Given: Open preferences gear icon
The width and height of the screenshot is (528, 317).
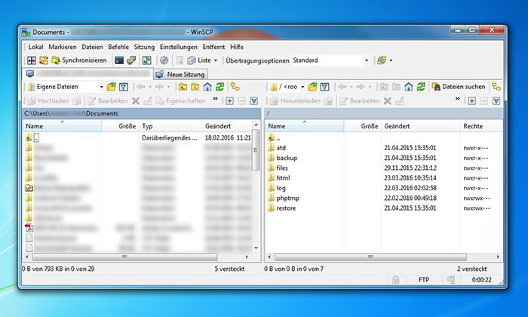Looking at the screenshot, I should 164,60.
